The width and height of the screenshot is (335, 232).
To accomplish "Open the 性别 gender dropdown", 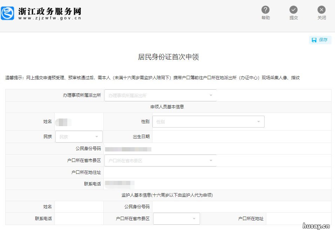I will tap(208, 121).
